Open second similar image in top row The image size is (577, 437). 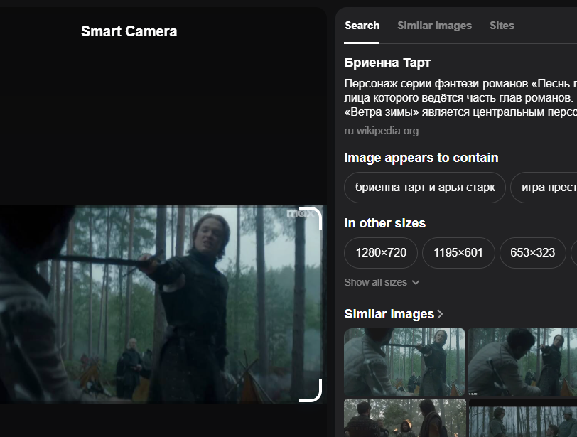522,362
